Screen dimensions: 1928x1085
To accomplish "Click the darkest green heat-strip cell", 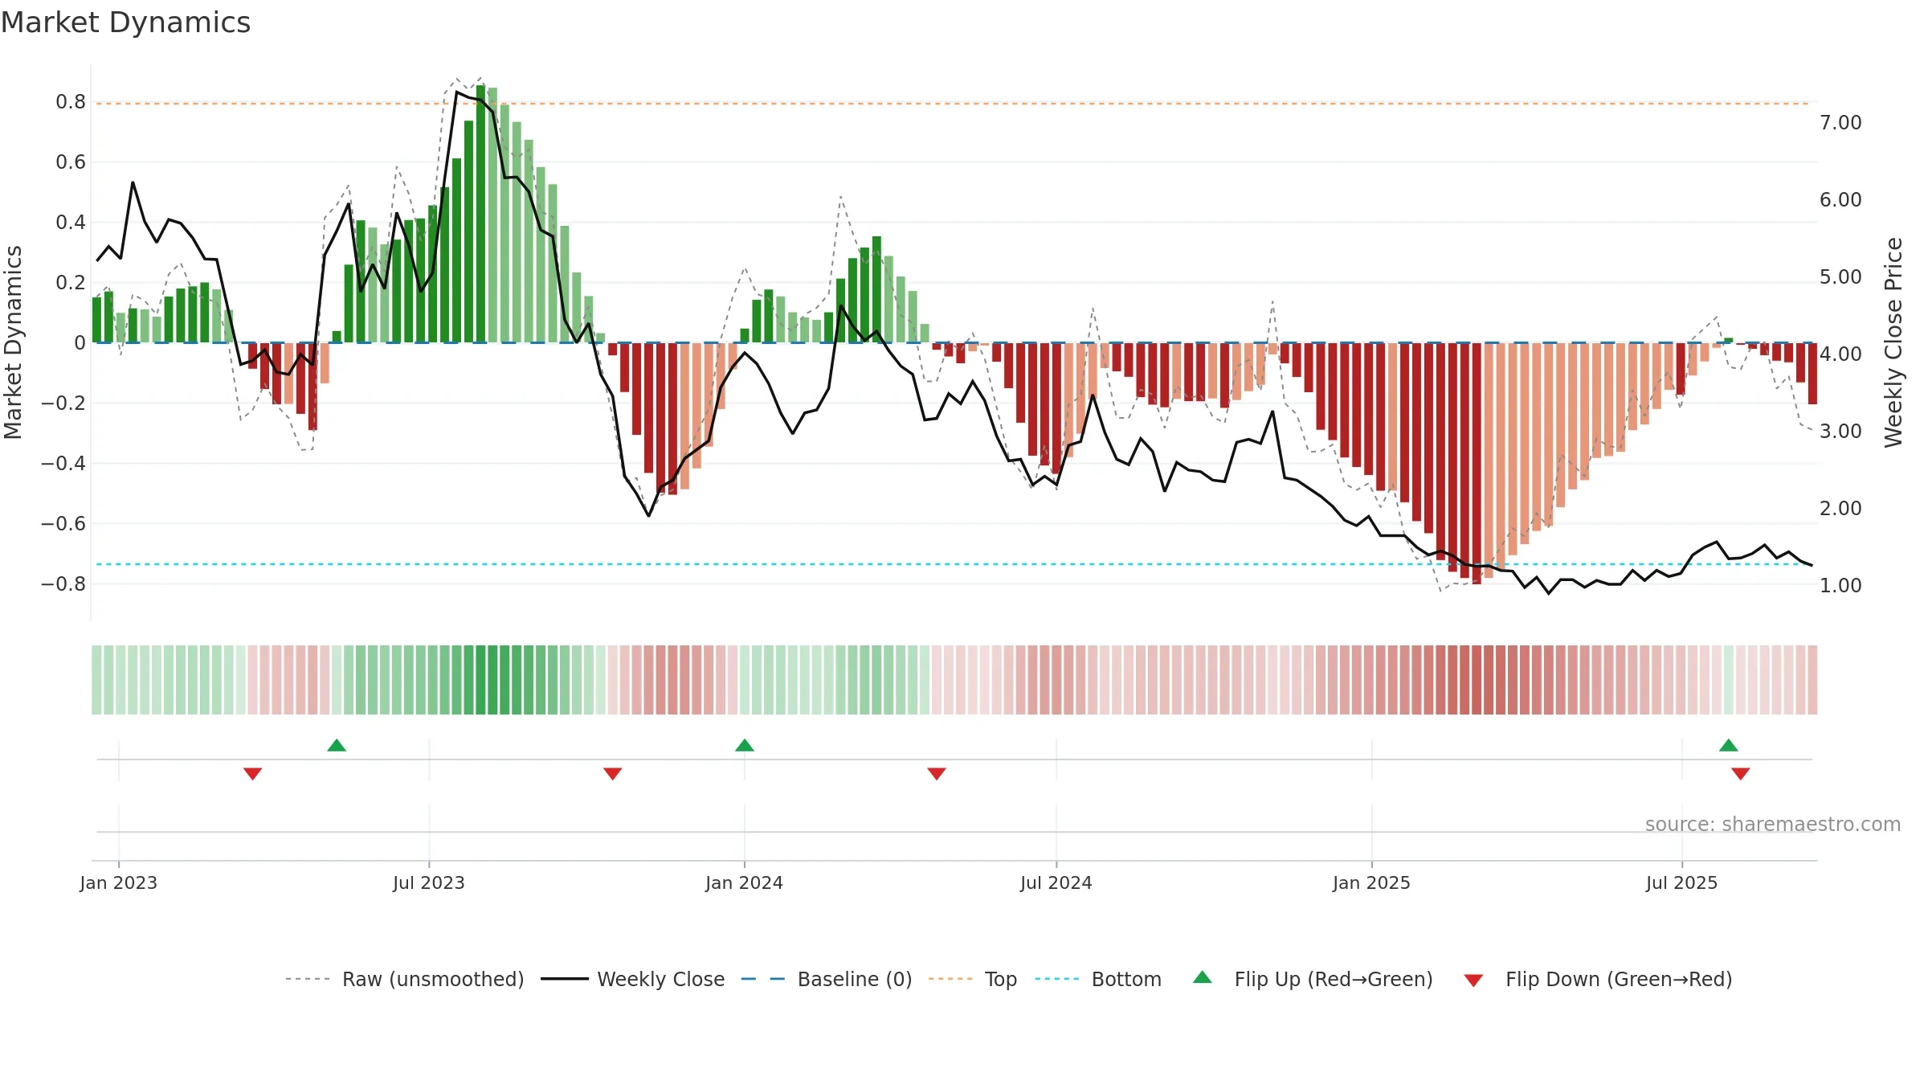I will point(480,680).
